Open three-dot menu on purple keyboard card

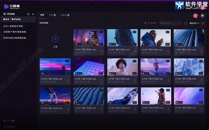(x=102, y=80)
